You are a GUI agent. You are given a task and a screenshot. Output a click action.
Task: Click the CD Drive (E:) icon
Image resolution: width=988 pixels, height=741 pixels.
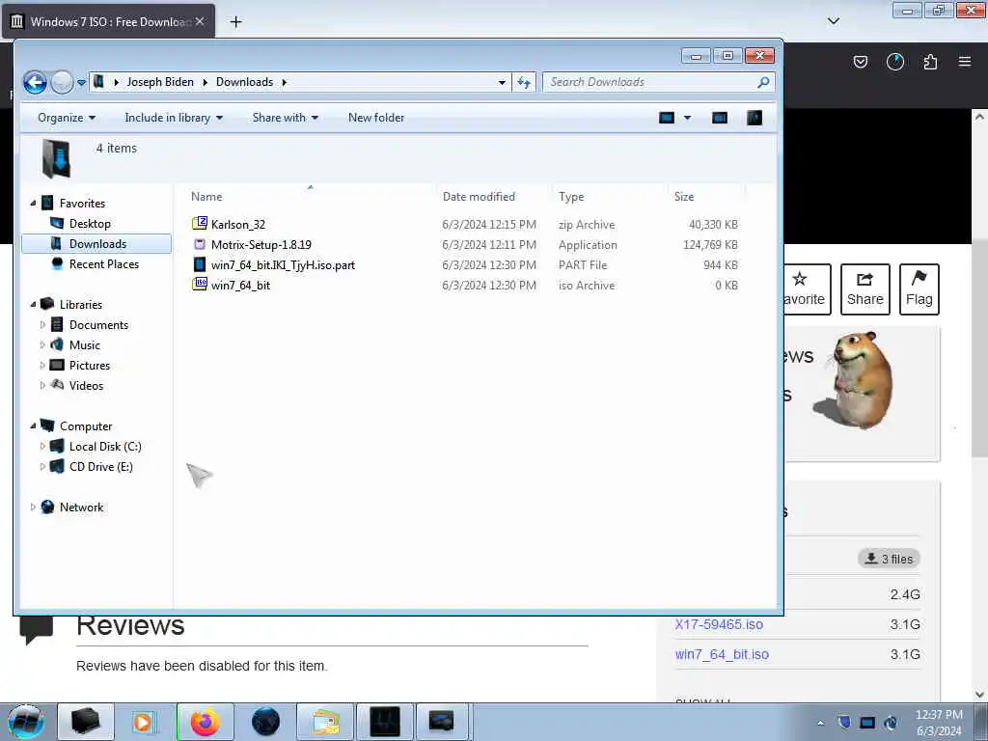(x=57, y=466)
